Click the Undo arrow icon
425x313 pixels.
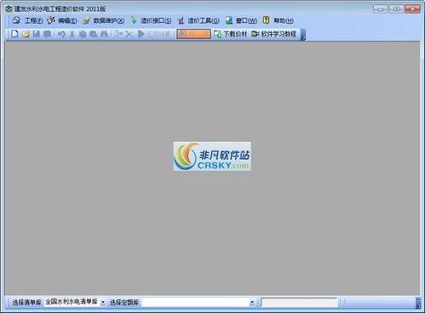point(61,34)
